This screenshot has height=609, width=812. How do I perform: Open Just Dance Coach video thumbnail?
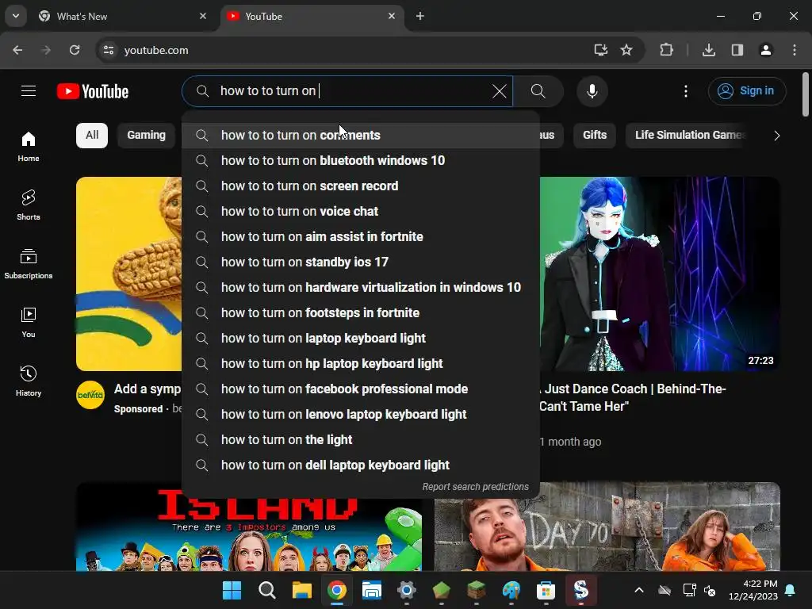[660, 274]
